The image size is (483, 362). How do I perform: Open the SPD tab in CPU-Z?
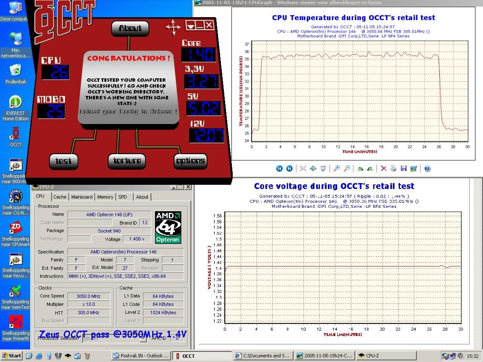[122, 197]
